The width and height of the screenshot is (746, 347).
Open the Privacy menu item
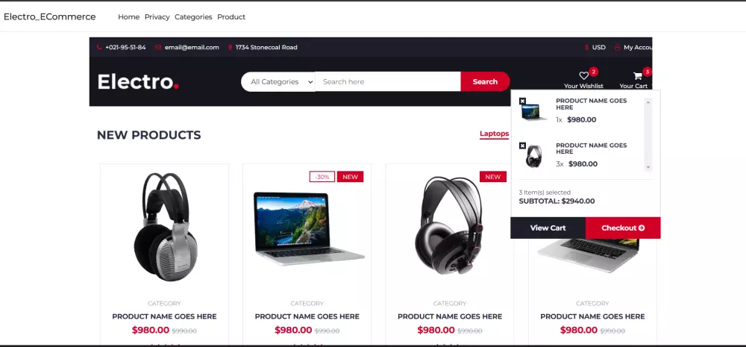coord(157,16)
